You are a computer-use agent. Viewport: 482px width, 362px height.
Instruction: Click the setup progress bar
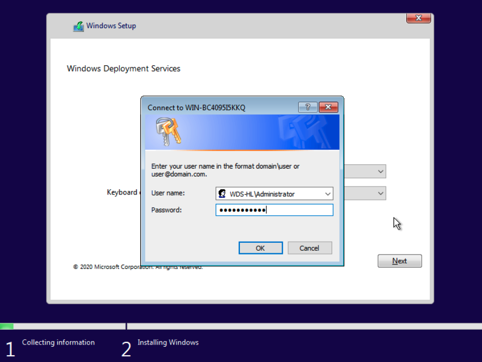[241, 326]
